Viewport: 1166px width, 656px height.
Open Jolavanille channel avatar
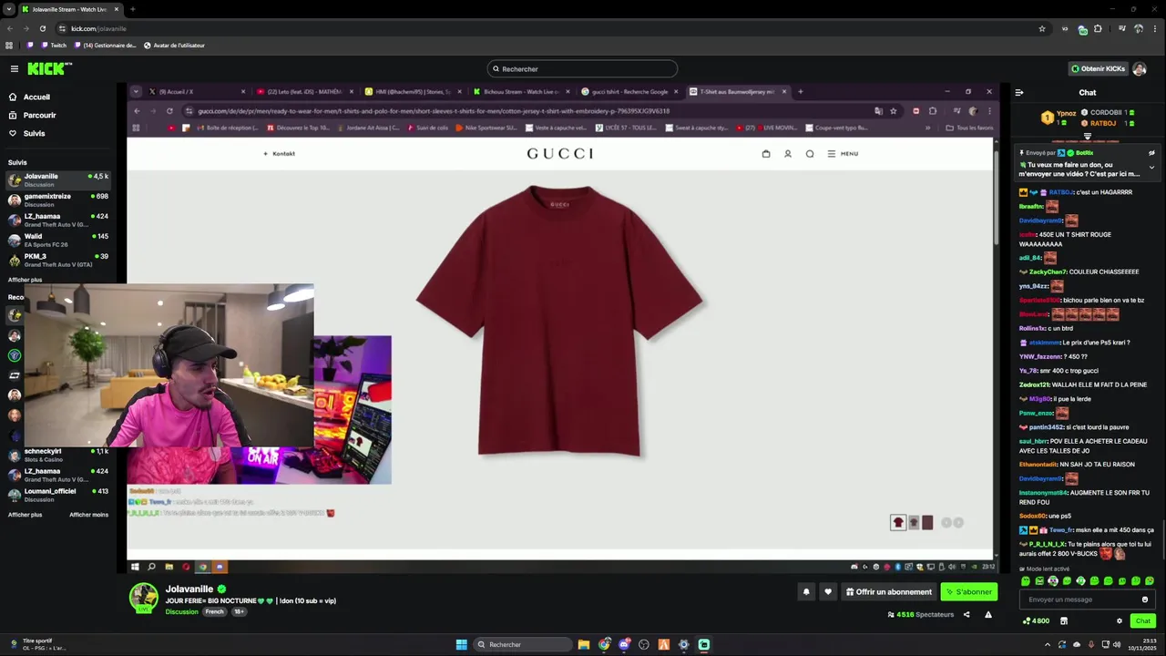point(143,597)
